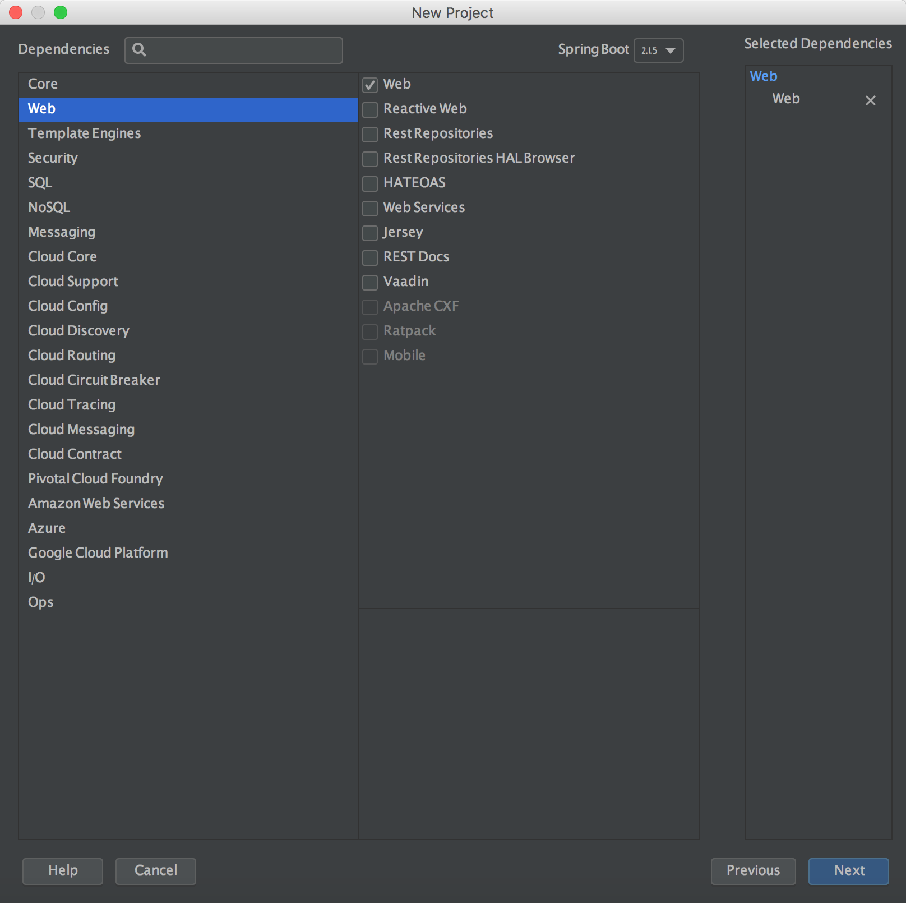Screen dimensions: 906x903
Task: Click the Next button
Action: tap(848, 871)
